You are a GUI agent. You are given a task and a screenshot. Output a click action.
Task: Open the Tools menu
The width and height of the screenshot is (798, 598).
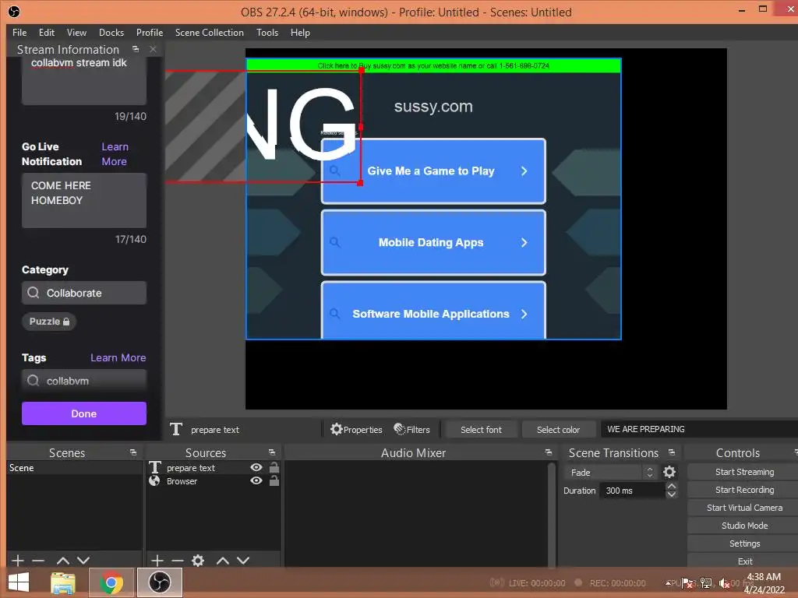pos(267,33)
